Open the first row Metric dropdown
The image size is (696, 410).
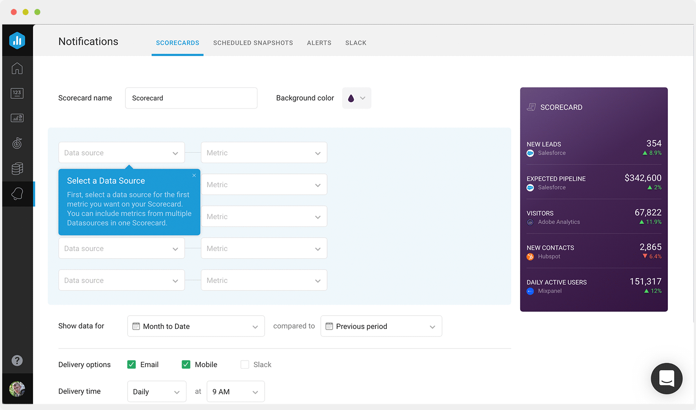pyautogui.click(x=264, y=153)
